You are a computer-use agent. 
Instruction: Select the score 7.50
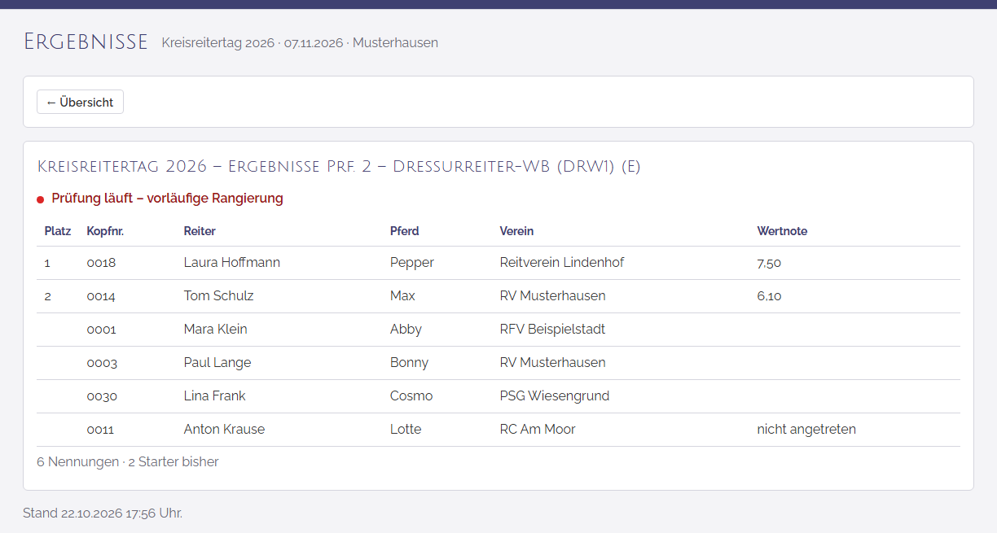pyautogui.click(x=769, y=263)
